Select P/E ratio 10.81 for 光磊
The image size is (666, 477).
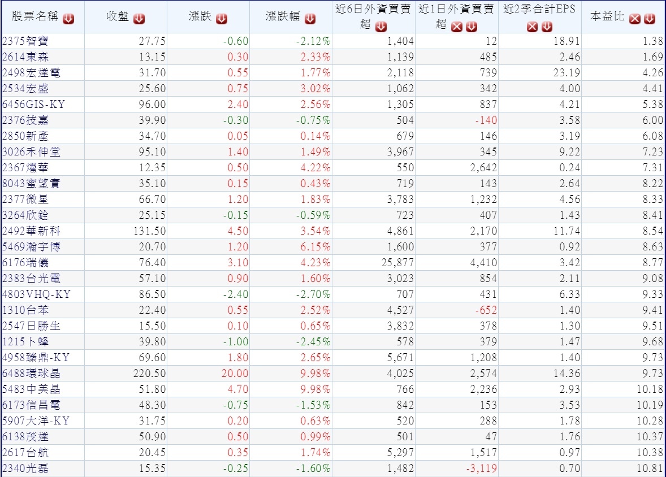(650, 469)
